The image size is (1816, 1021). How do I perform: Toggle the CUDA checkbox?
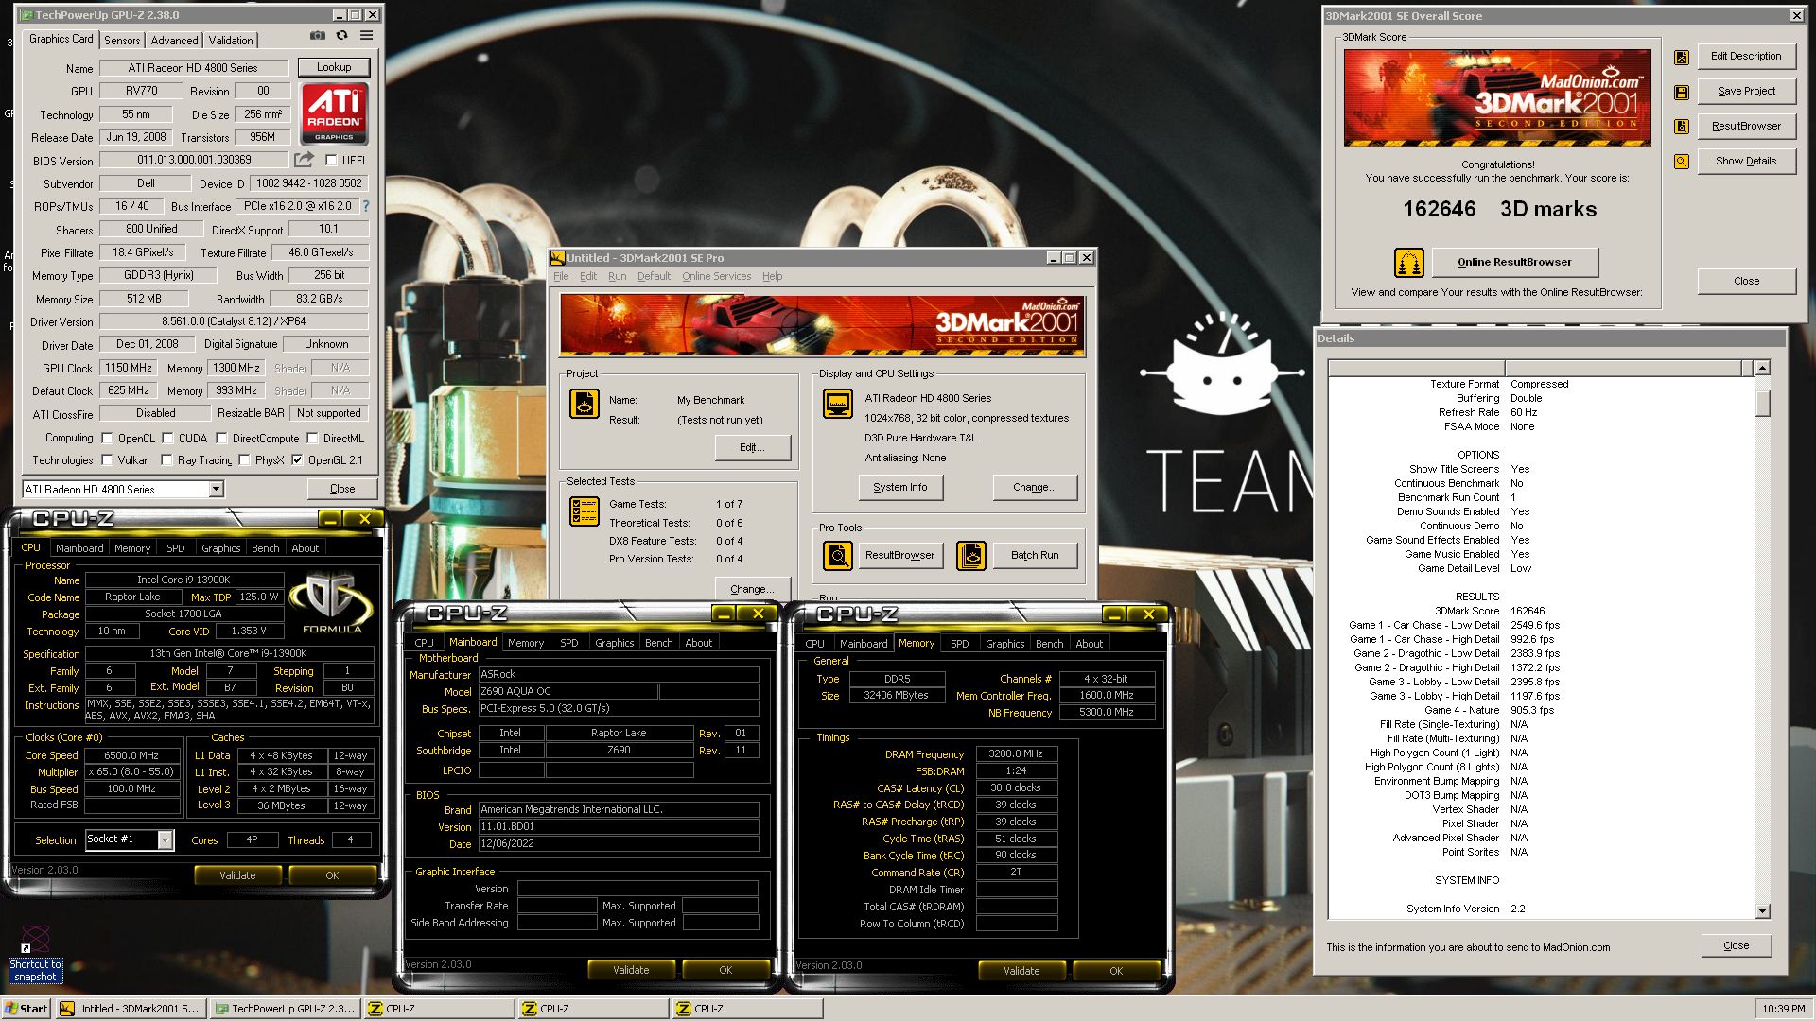click(167, 439)
